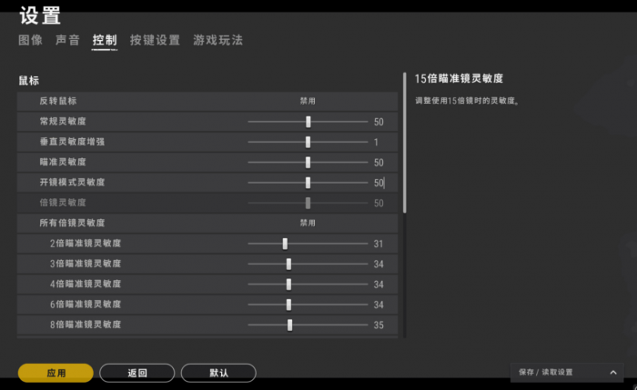Image resolution: width=637 pixels, height=390 pixels.
Task: Expand the 保存 / 读取设置 panel
Action: pos(567,372)
